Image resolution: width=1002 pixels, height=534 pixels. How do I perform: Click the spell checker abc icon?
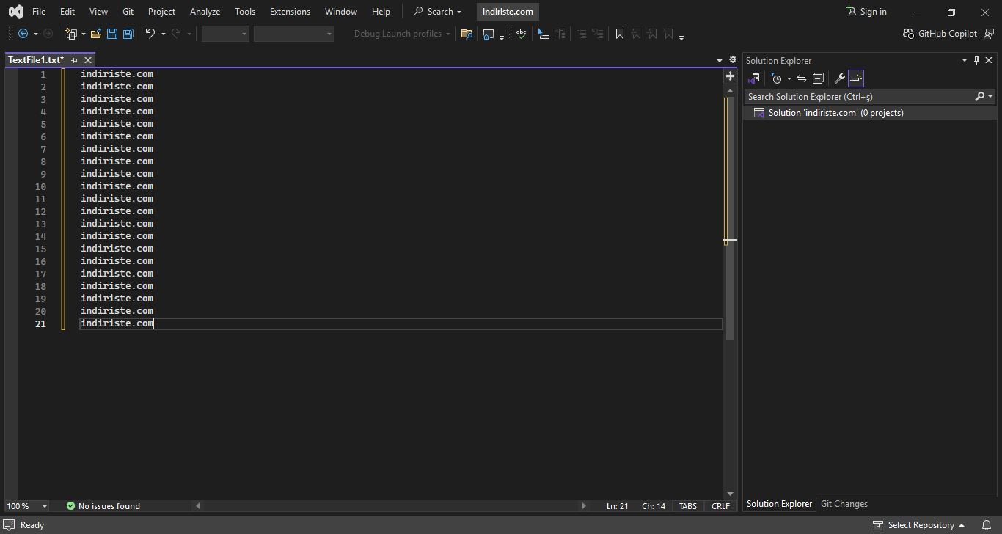click(521, 34)
